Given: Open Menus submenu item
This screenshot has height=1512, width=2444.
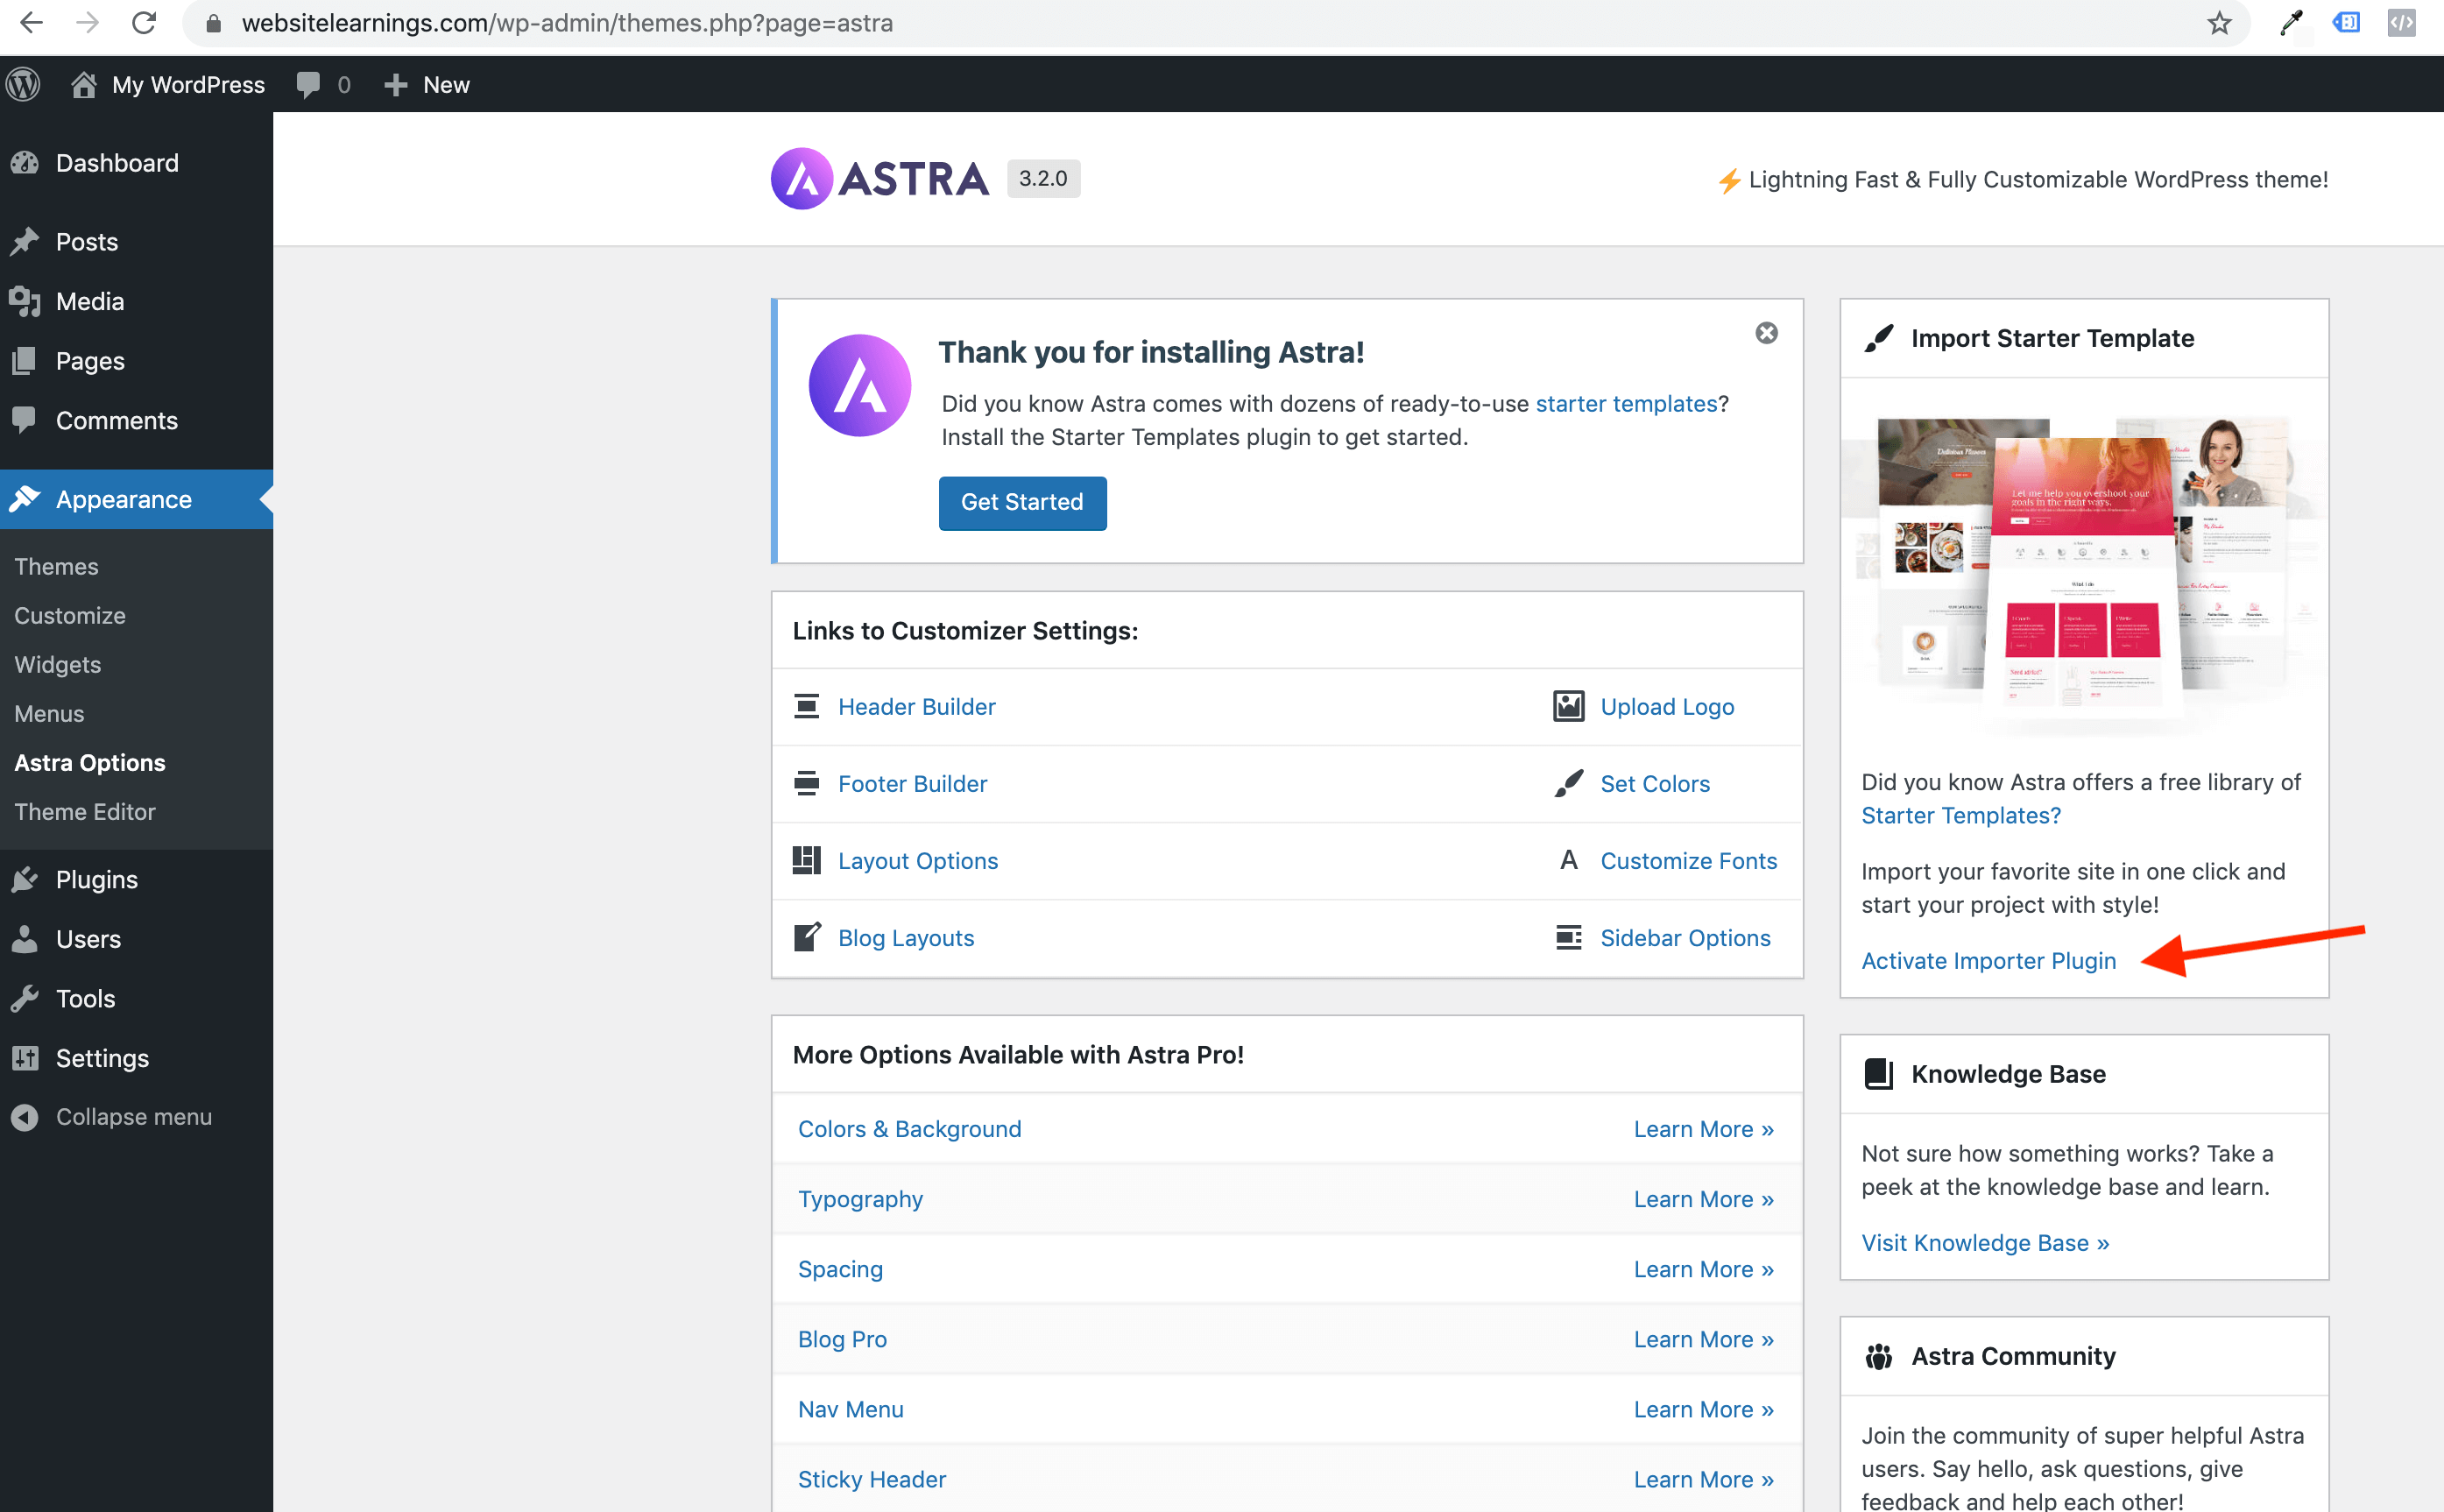Looking at the screenshot, I should click(49, 714).
